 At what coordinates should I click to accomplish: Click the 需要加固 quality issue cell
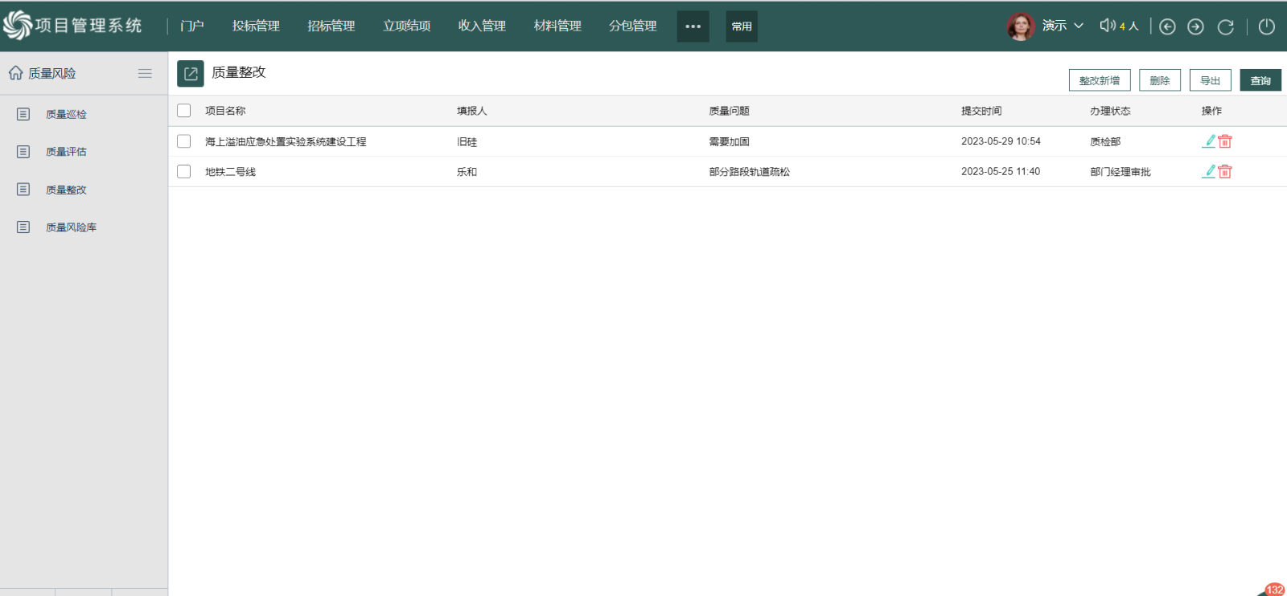click(x=729, y=141)
